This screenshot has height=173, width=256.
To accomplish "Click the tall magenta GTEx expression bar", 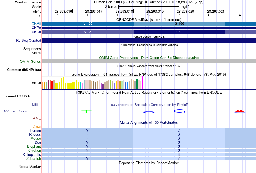I will tap(143, 83).
